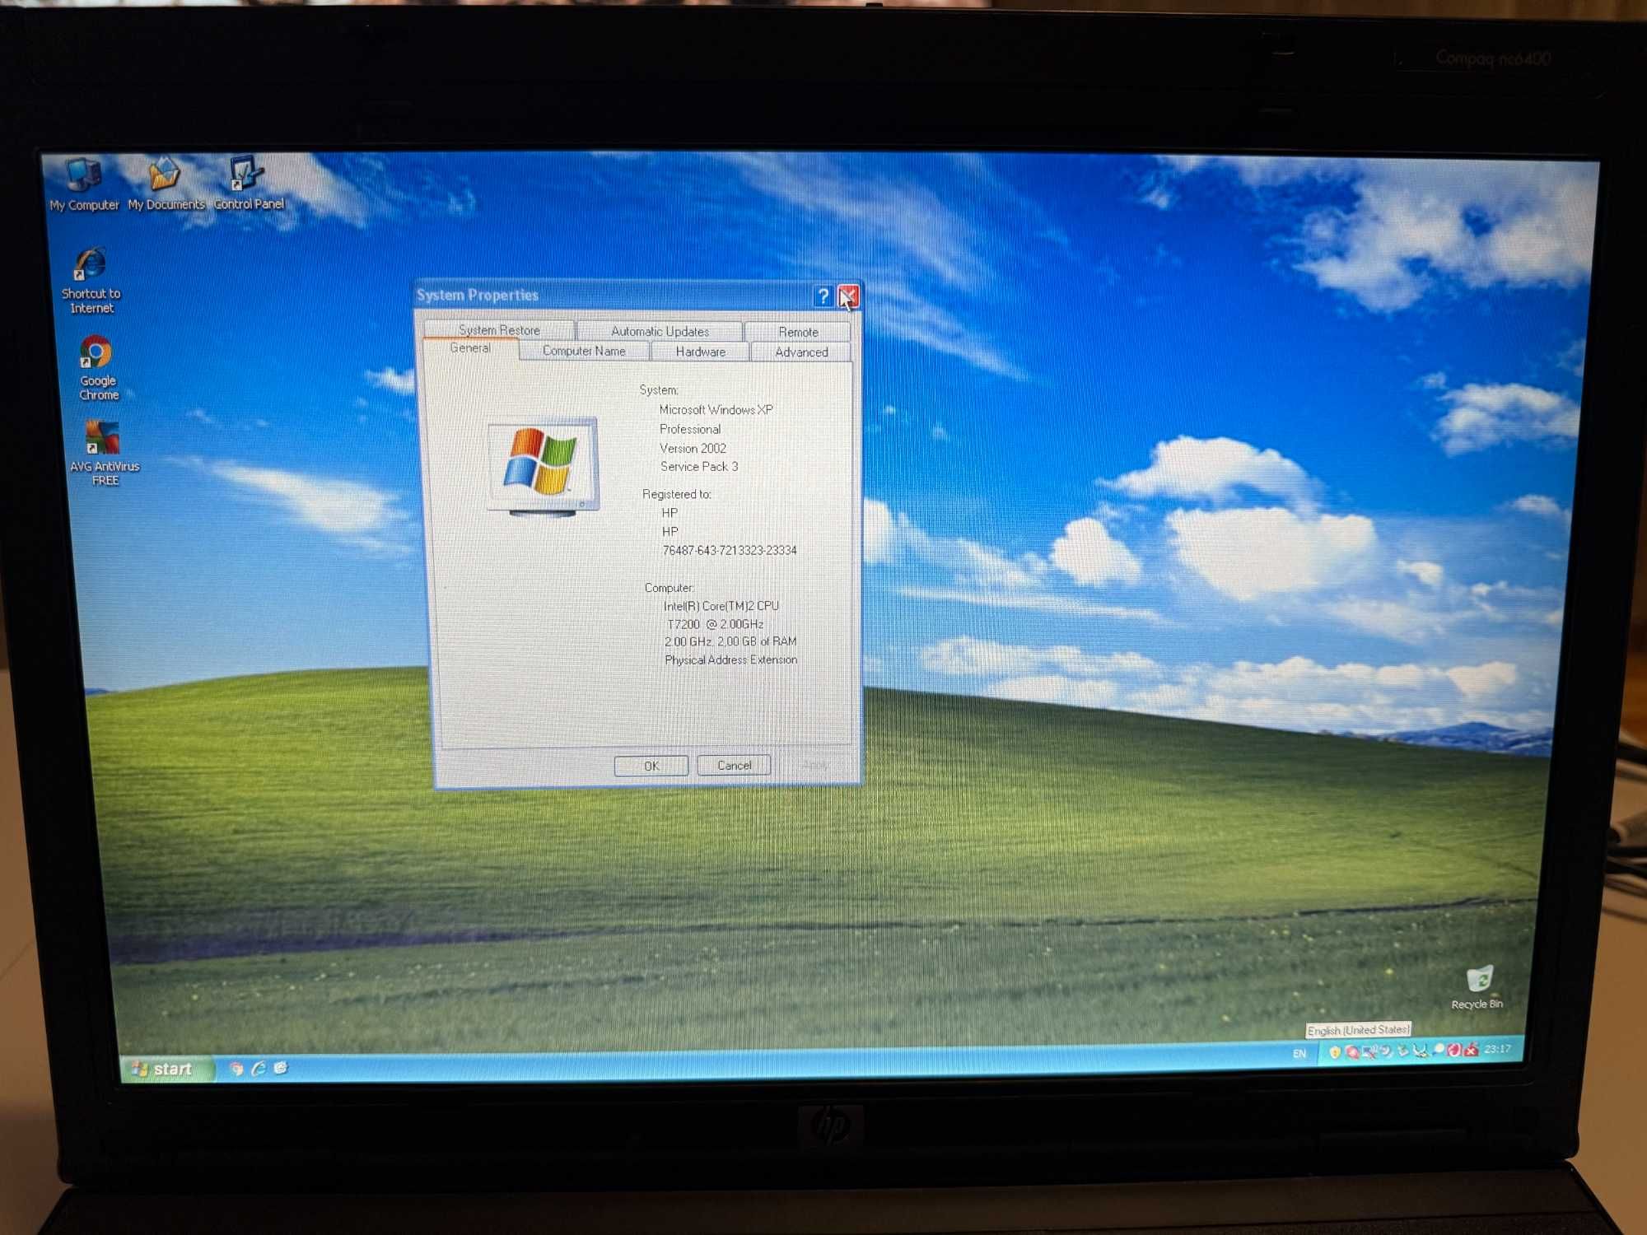Click the Windows XP logo image

coord(543,466)
